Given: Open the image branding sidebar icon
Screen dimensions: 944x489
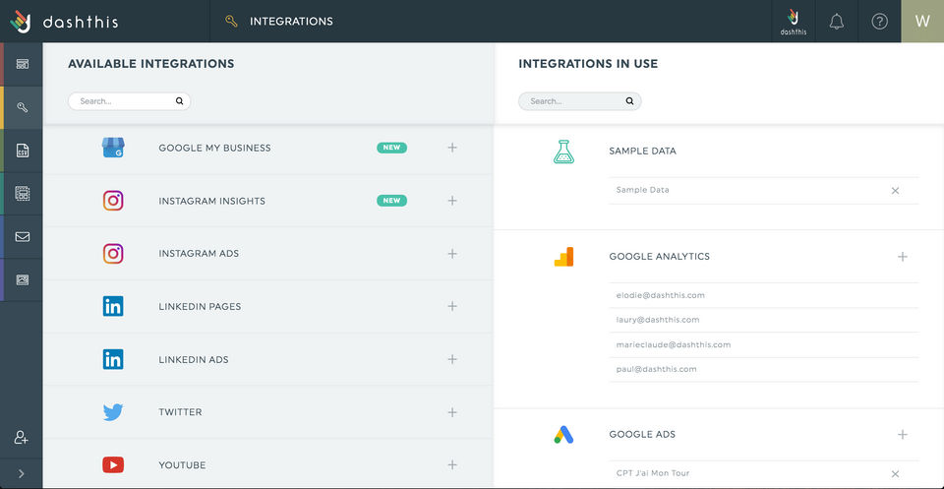Looking at the screenshot, I should pyautogui.click(x=23, y=279).
